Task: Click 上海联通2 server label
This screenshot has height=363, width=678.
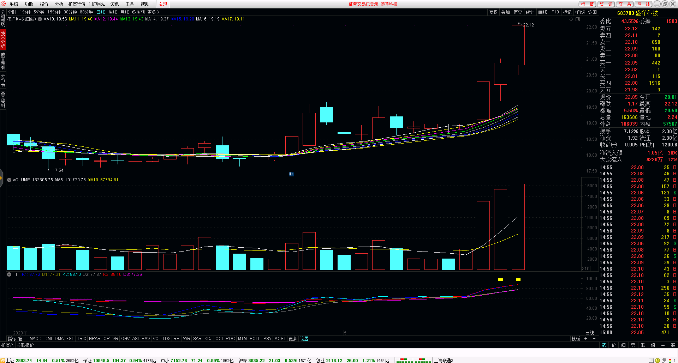Action: click(444, 361)
